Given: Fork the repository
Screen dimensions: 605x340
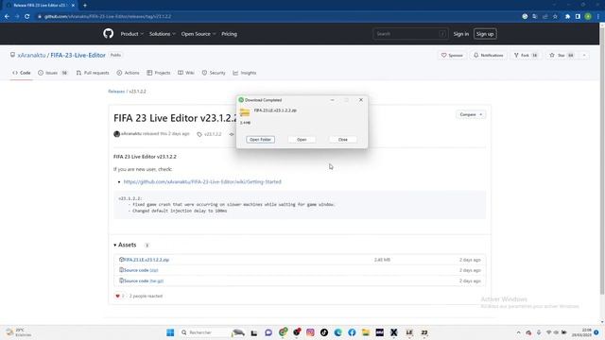Looking at the screenshot, I should pyautogui.click(x=526, y=56).
